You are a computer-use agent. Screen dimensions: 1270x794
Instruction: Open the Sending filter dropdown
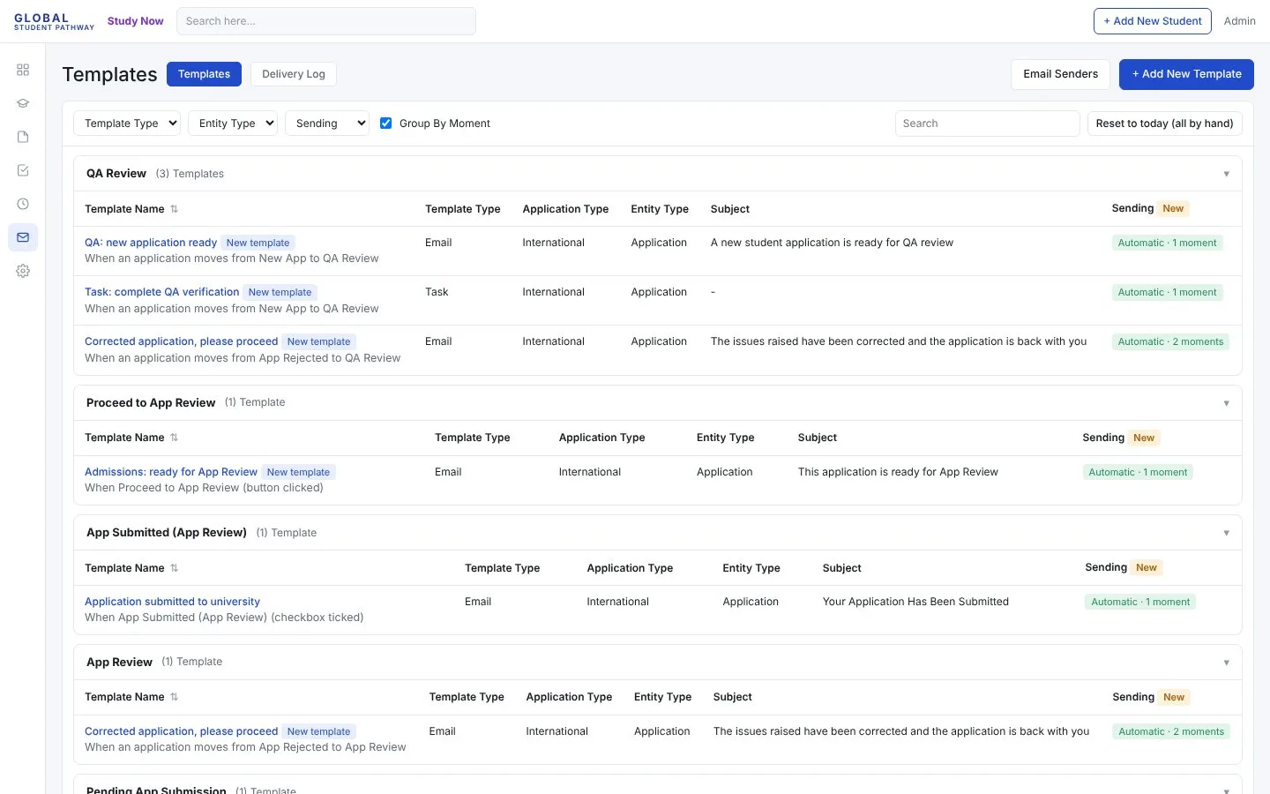point(327,124)
